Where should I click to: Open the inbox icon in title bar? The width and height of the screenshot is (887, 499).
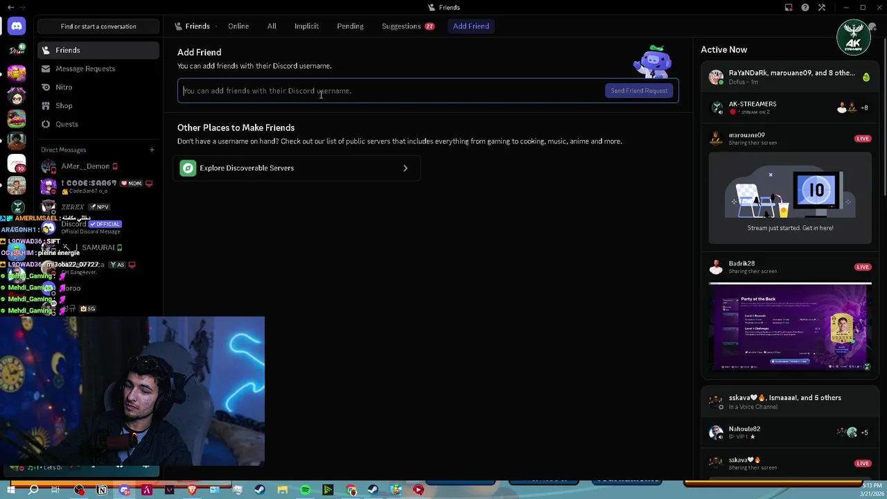click(x=789, y=8)
